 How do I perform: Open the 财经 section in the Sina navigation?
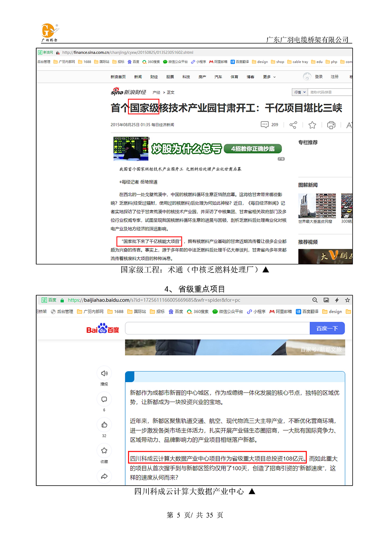click(x=154, y=77)
